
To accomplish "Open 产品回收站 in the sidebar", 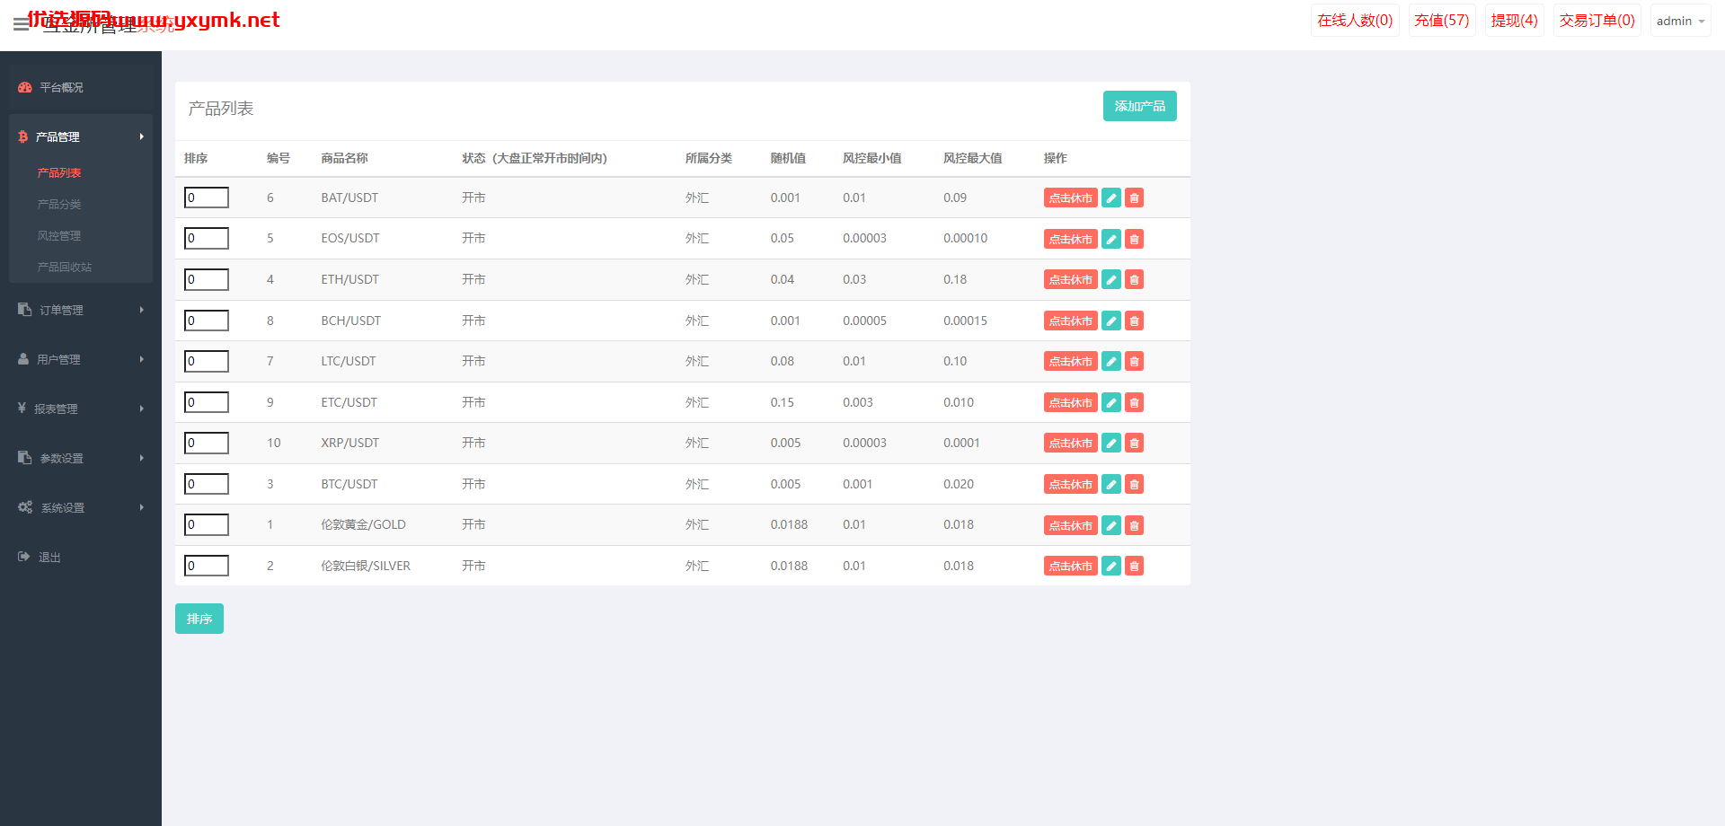I will (x=65, y=267).
